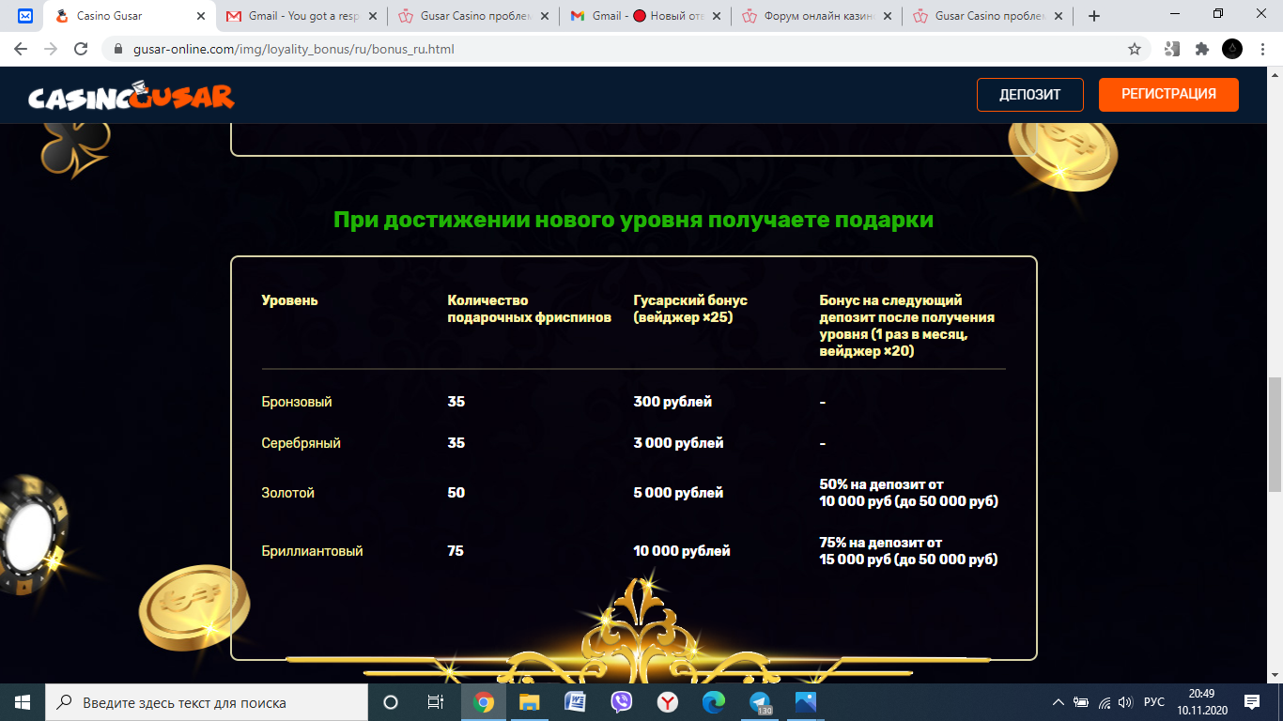Click the volume speaker icon
The image size is (1283, 721).
(1126, 702)
